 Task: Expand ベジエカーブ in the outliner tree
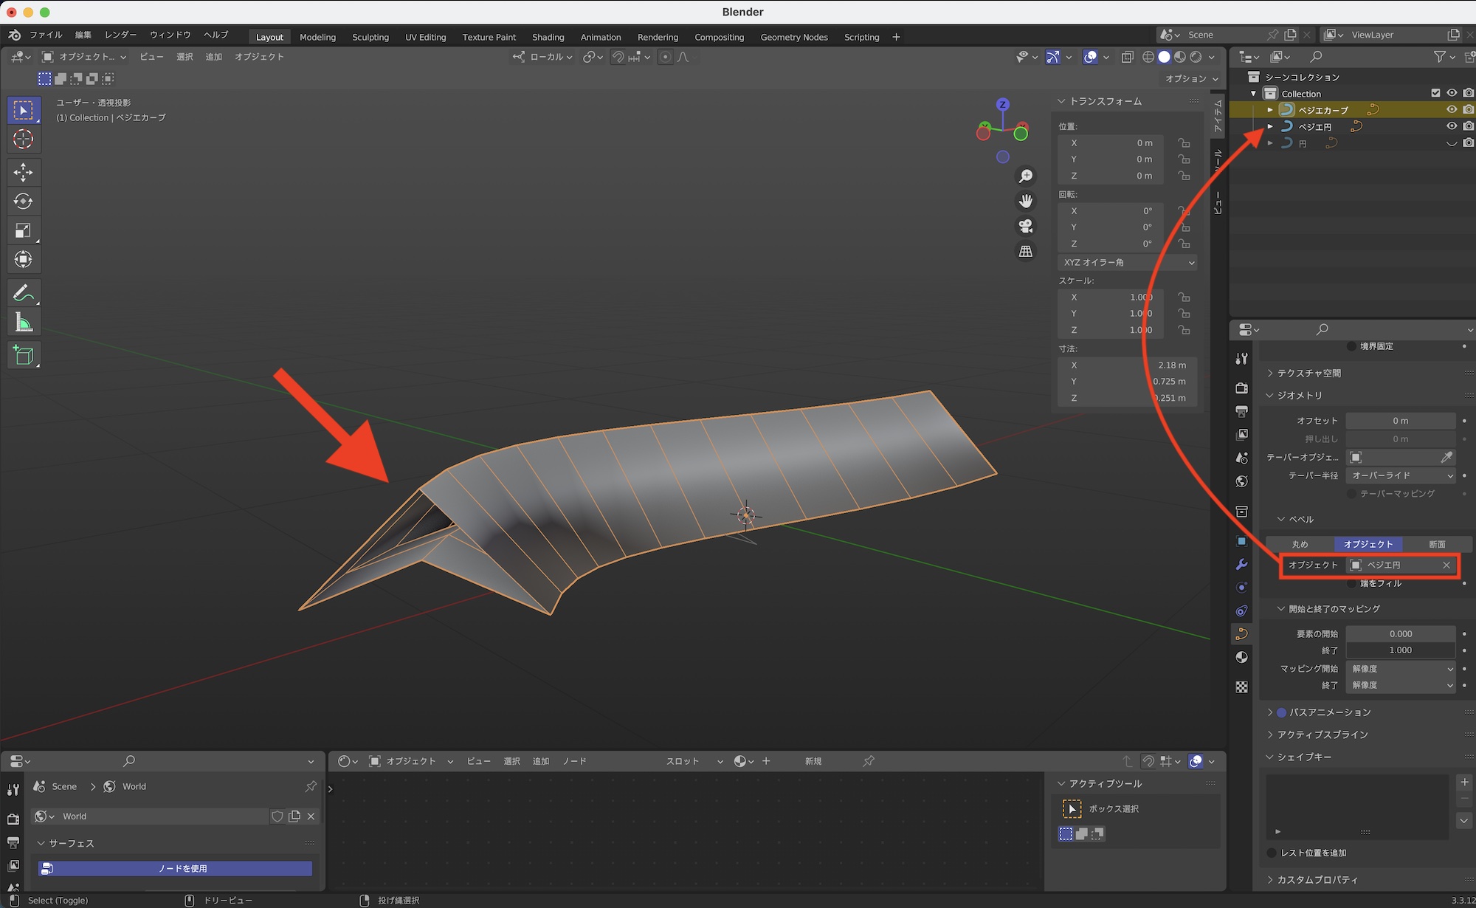tap(1270, 110)
